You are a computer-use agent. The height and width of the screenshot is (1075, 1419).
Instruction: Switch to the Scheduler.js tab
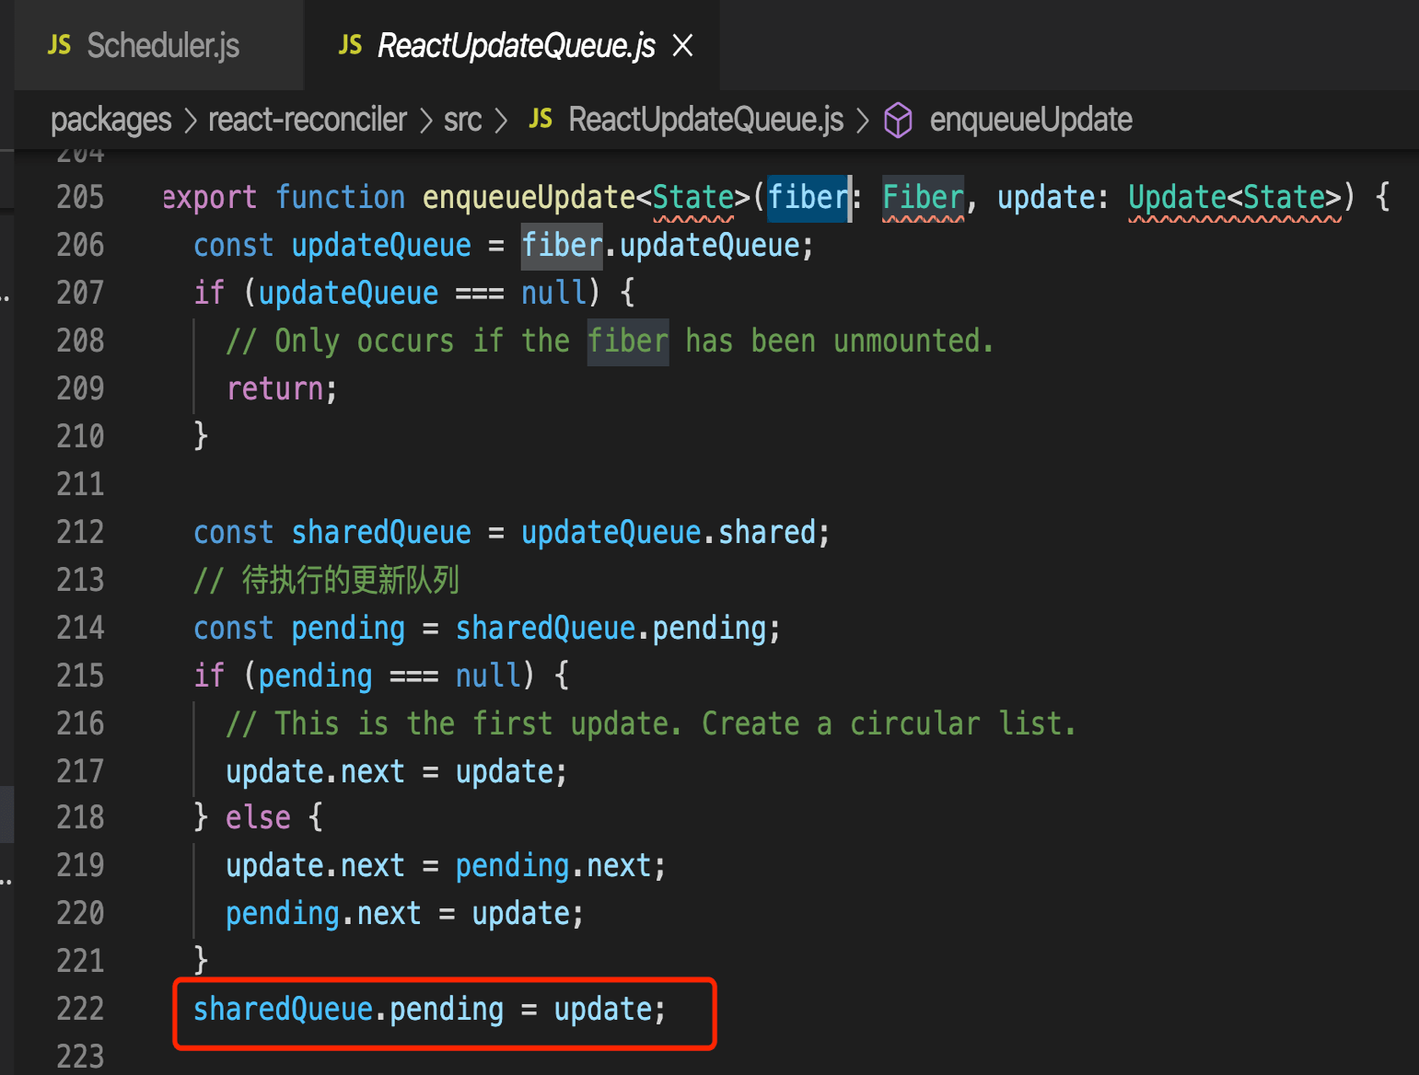click(x=163, y=45)
